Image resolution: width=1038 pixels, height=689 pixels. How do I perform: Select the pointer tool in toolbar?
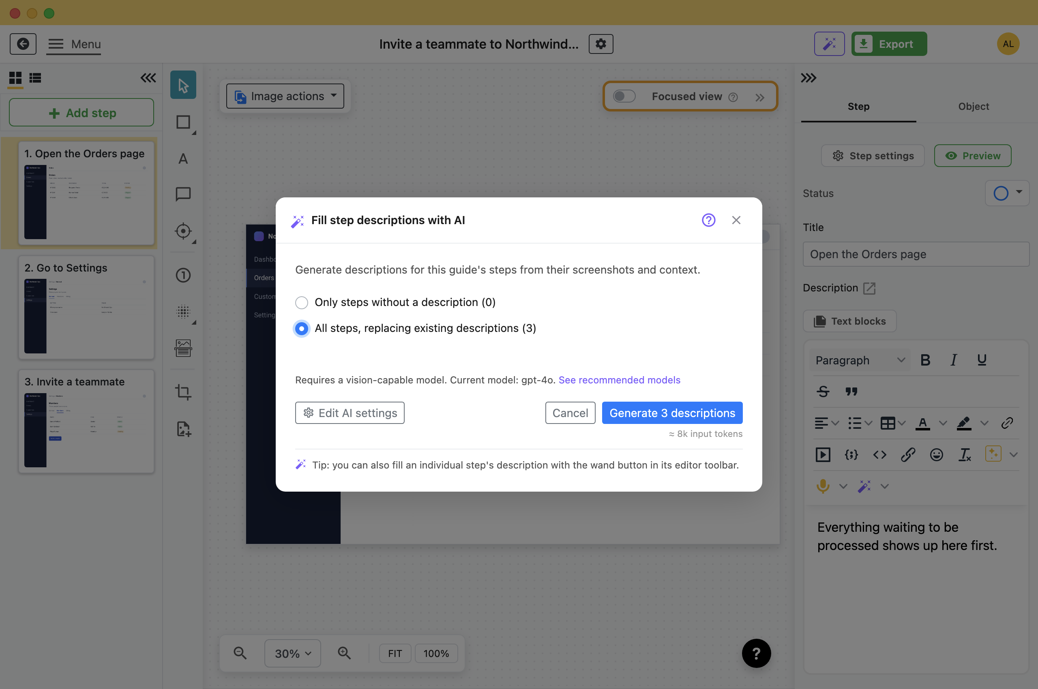click(x=183, y=85)
